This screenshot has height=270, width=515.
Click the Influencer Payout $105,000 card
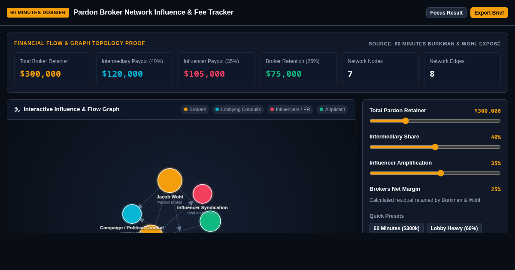click(216, 69)
